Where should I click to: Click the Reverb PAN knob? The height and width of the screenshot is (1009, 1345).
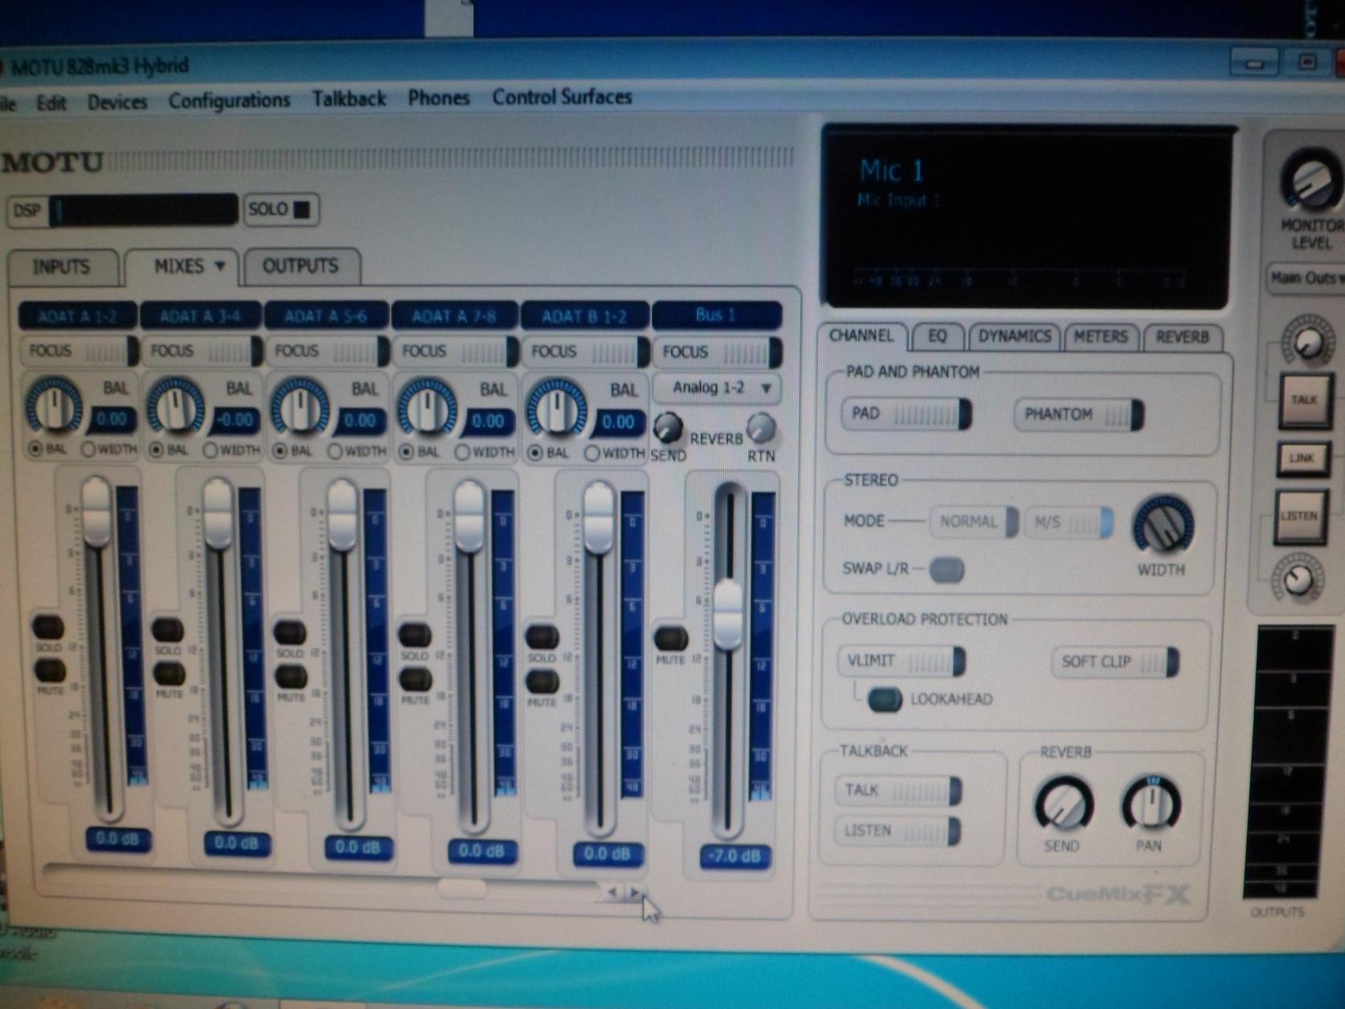tap(1151, 804)
